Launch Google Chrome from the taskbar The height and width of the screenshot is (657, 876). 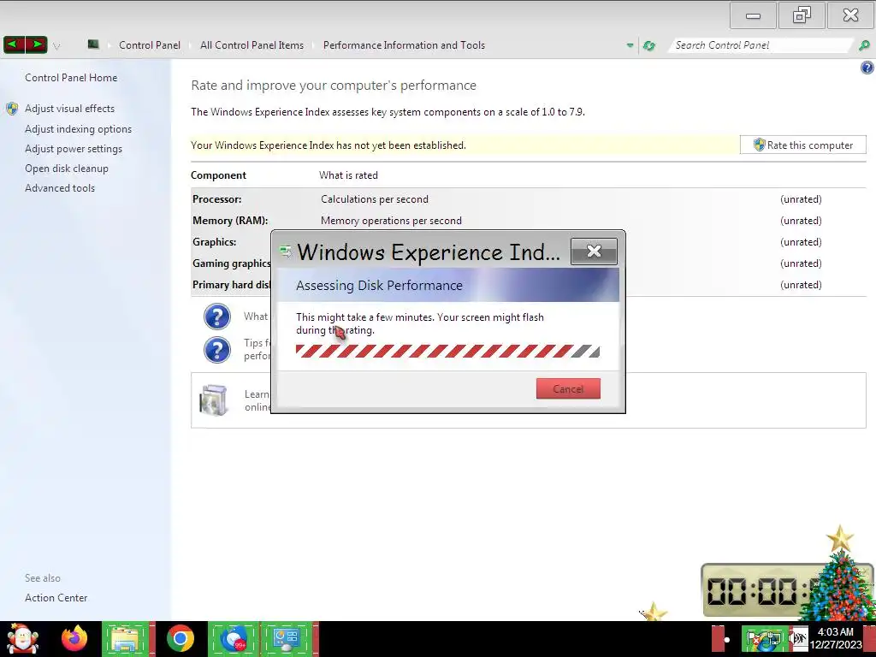(x=180, y=639)
